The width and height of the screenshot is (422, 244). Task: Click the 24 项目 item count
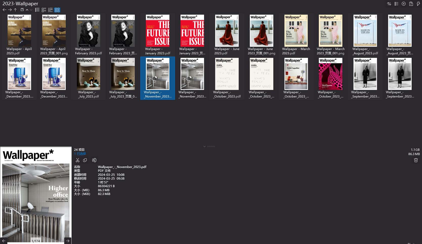coord(79,150)
